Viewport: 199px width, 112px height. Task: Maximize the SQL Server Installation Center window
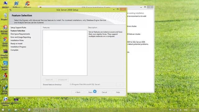(145, 7)
